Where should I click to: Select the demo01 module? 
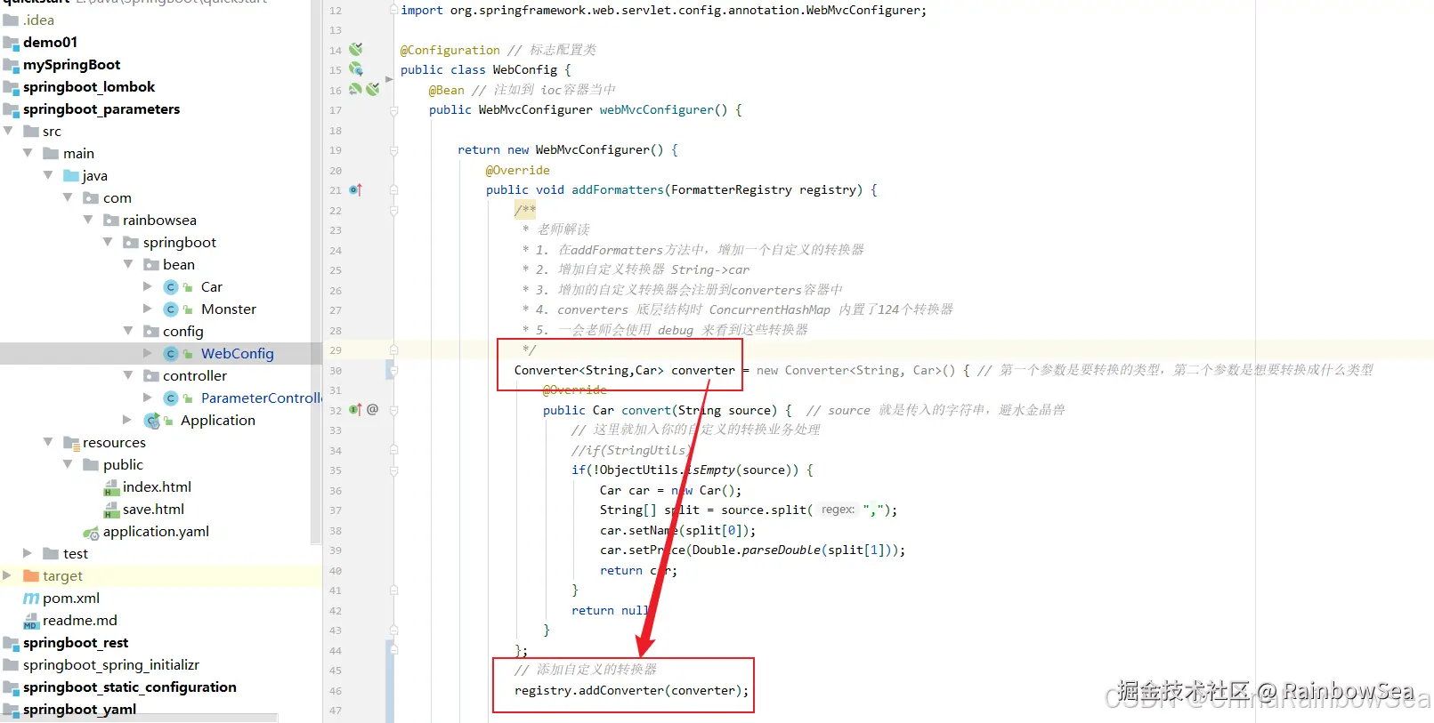tap(50, 42)
